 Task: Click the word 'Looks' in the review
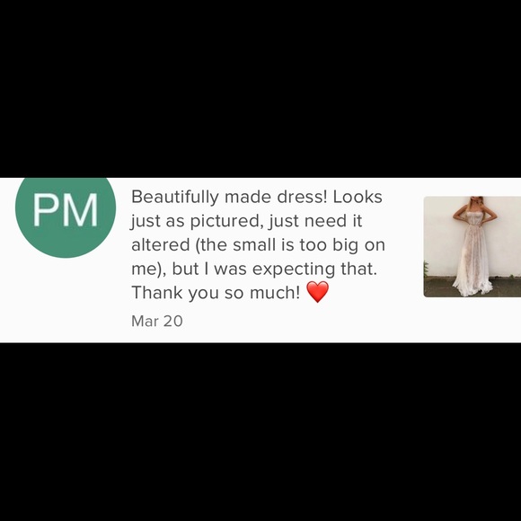point(358,197)
